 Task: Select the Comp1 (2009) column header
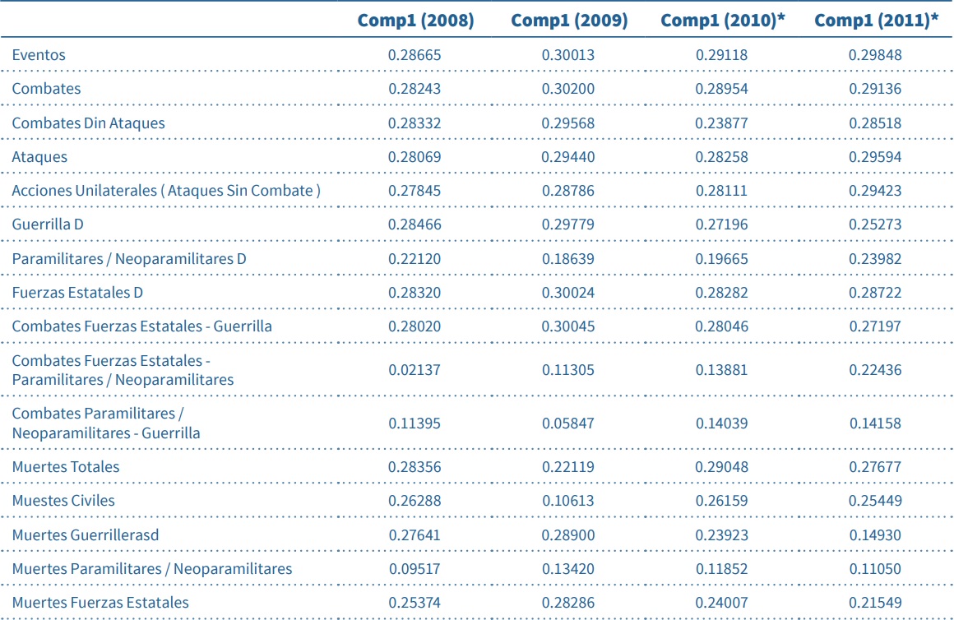pos(569,21)
